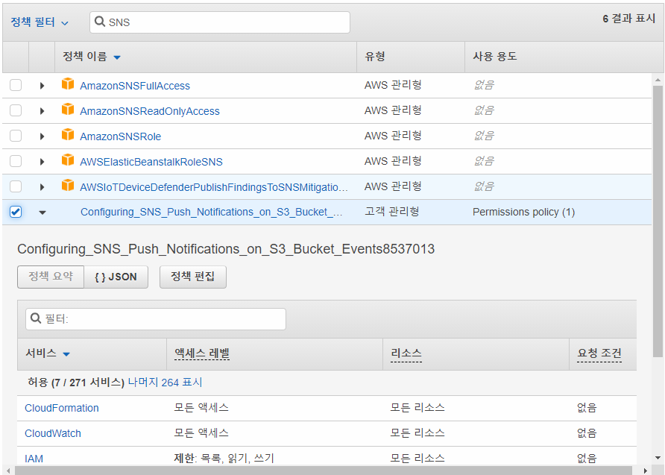This screenshot has height=475, width=665.
Task: Click the vertical scrollbar down arrow
Action: [x=658, y=458]
